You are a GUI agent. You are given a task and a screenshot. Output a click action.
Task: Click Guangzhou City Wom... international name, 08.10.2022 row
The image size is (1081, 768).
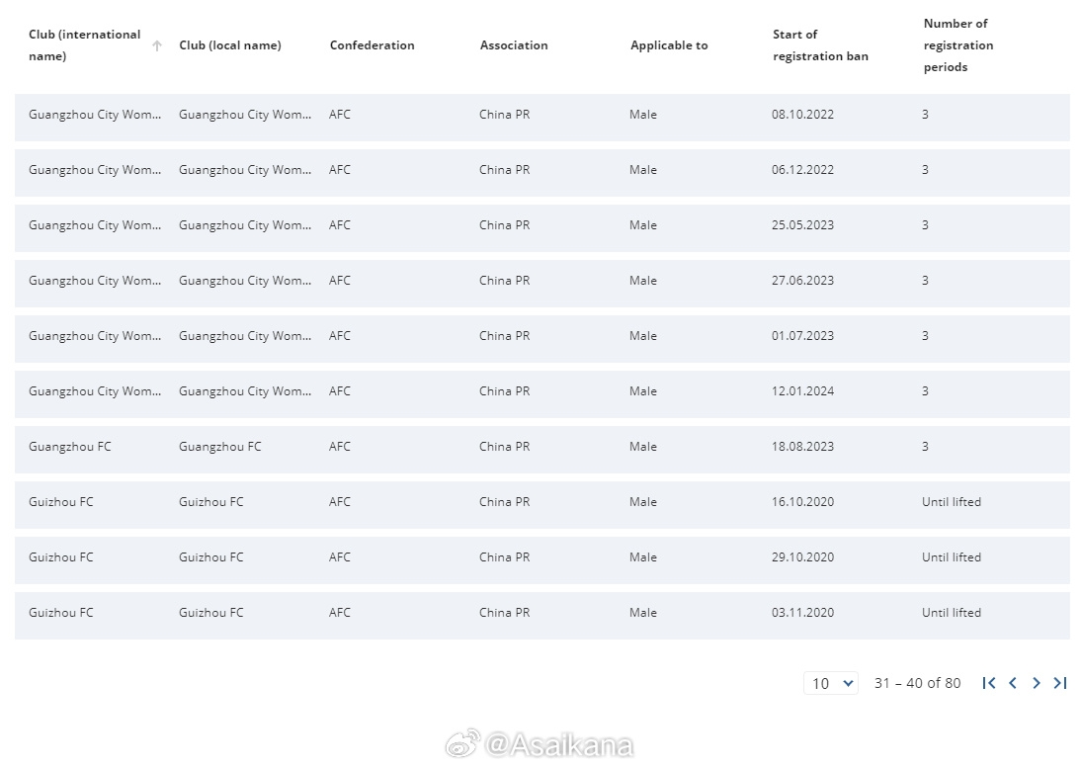click(95, 115)
